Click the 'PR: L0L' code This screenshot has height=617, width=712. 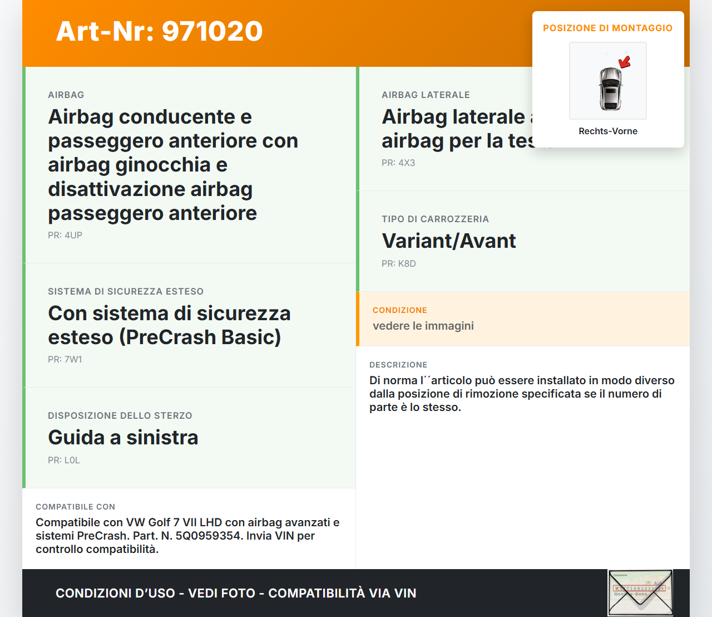coord(64,460)
